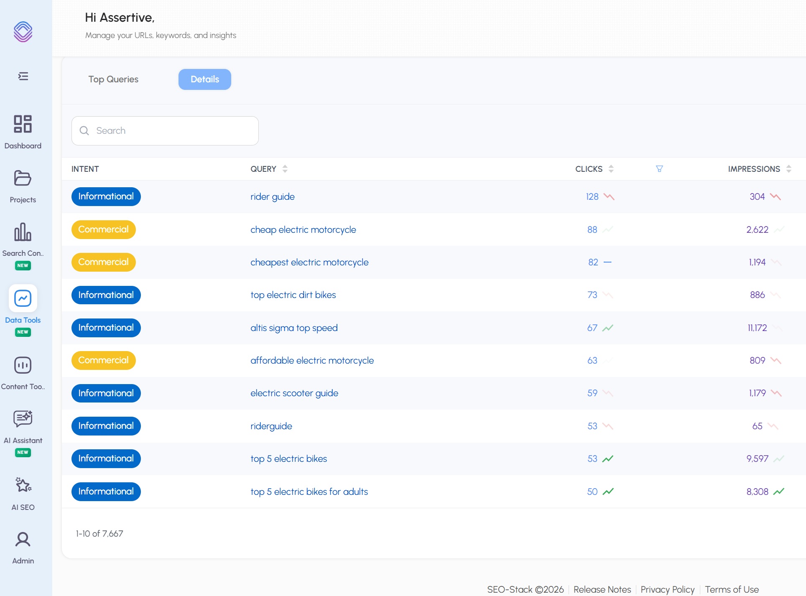Click the Commercial badge for affordable electric motorcycle
806x596 pixels.
click(104, 361)
